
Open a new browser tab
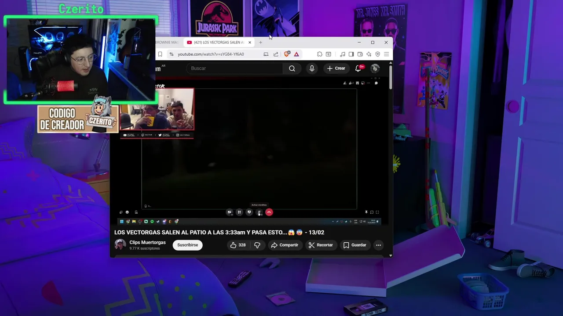tap(260, 43)
